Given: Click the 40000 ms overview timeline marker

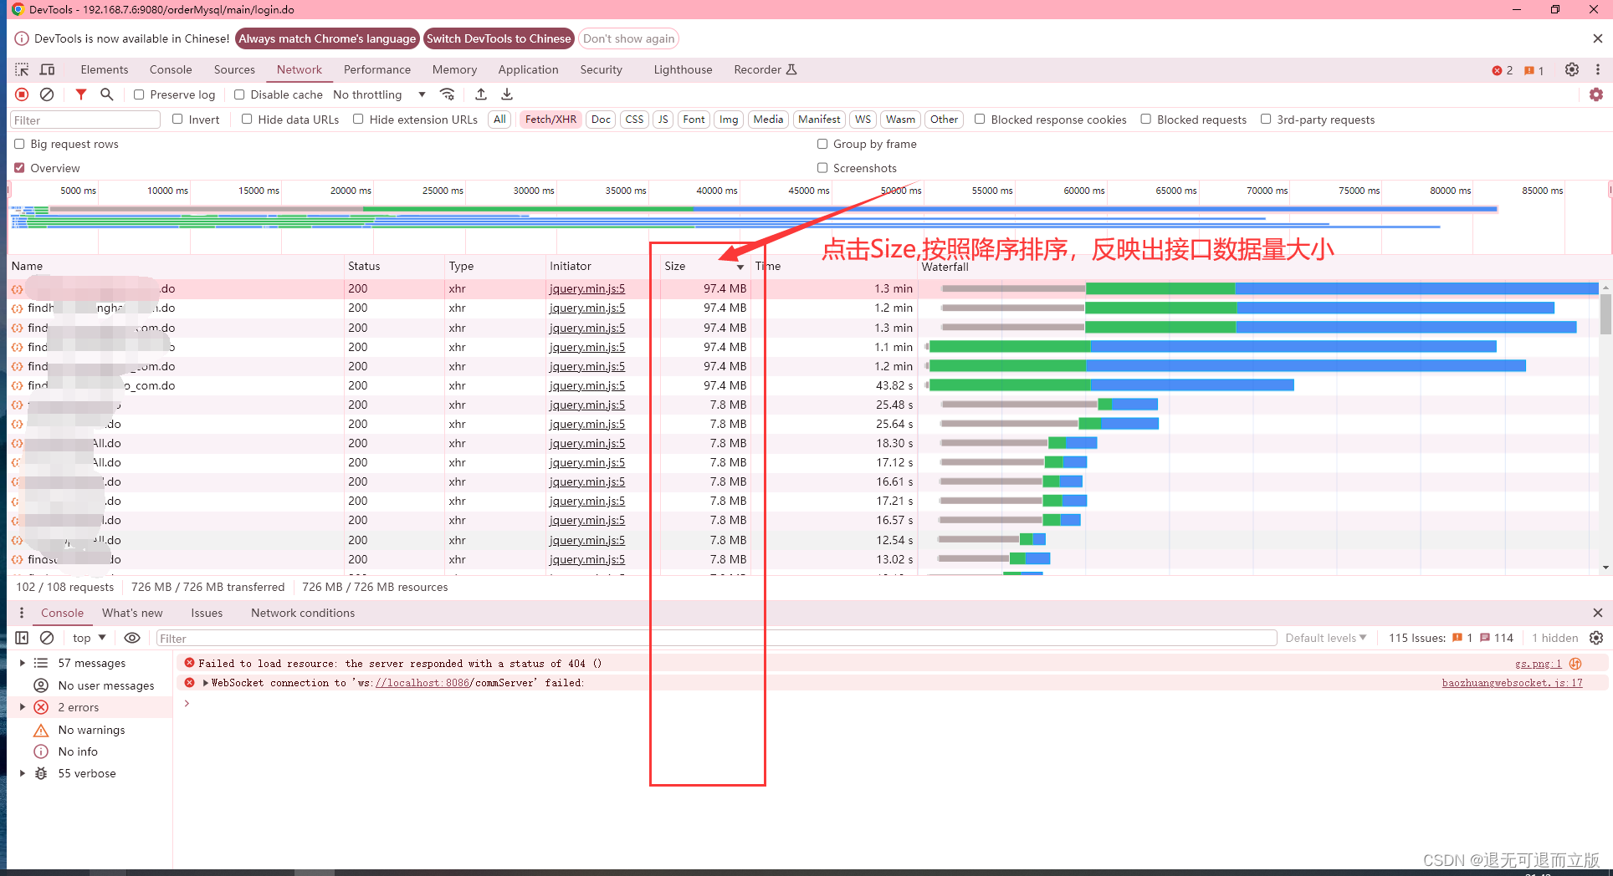Looking at the screenshot, I should tap(717, 191).
